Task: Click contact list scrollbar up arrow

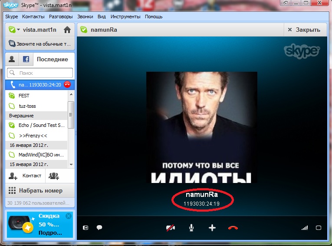Action: (71, 94)
